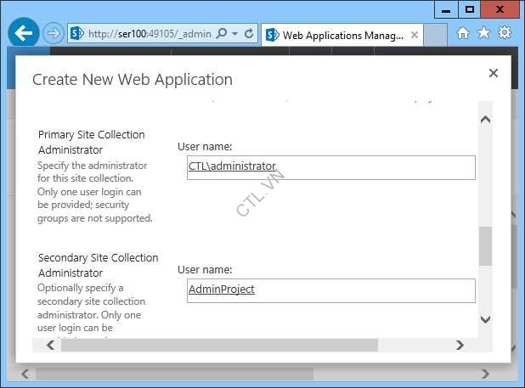Image resolution: width=525 pixels, height=388 pixels.
Task: Open the Tools gear menu
Action: pyautogui.click(x=505, y=33)
